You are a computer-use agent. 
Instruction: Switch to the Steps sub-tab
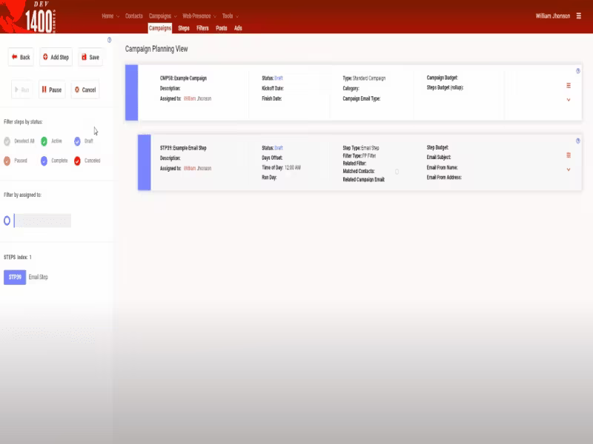[184, 28]
